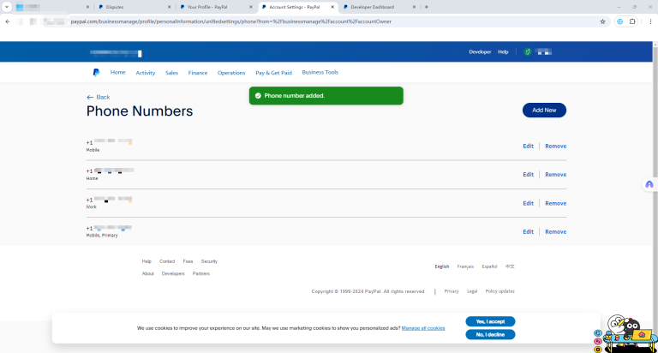Open the Pay & Get Paid menu
This screenshot has height=353, width=658.
coord(273,73)
